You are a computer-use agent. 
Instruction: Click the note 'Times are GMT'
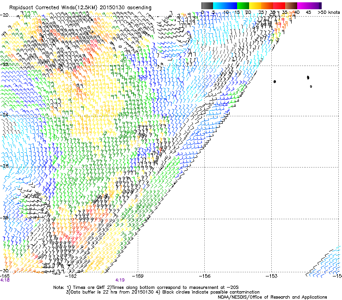coord(88,288)
